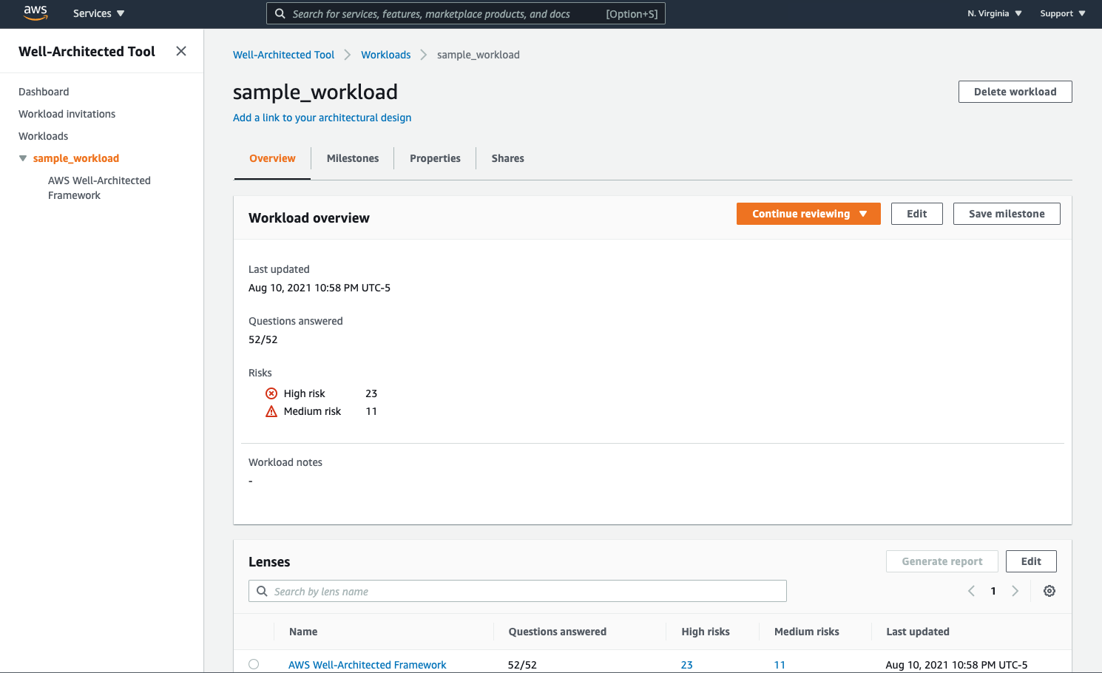
Task: Focus the AWS services search field
Action: coord(466,13)
